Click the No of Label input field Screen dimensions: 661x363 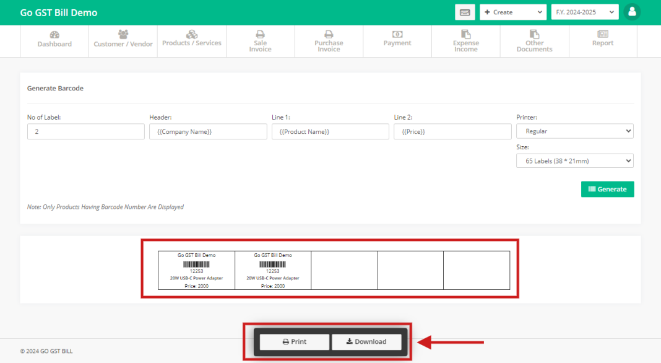pos(85,131)
